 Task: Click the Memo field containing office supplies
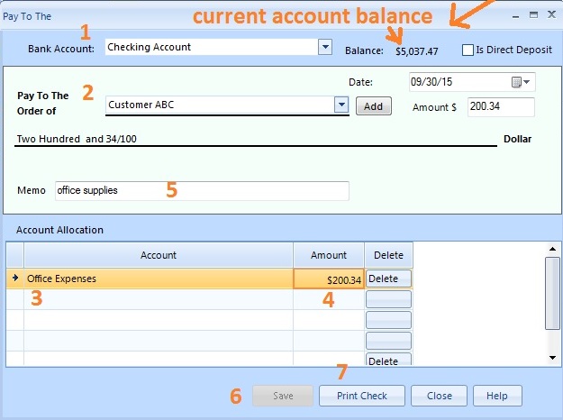(x=201, y=190)
